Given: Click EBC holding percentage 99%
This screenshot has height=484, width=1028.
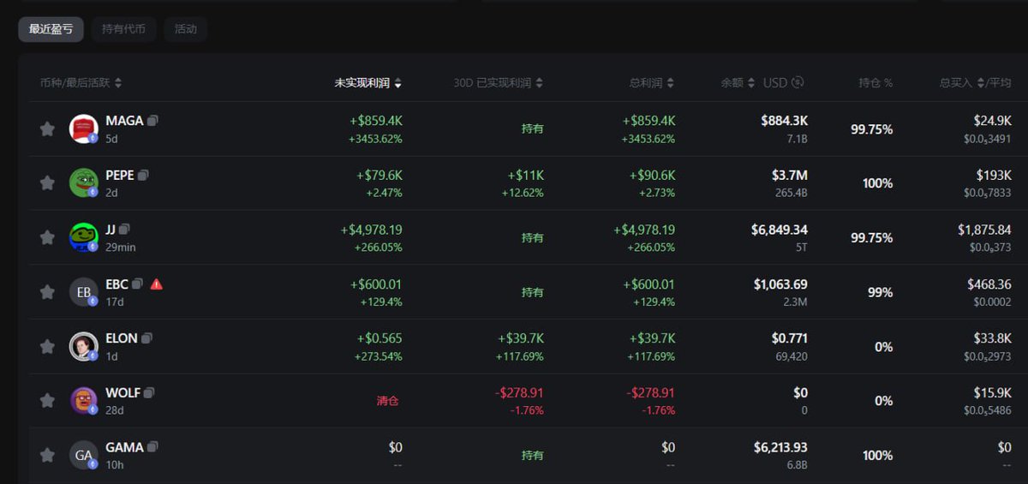Looking at the screenshot, I should tap(880, 292).
